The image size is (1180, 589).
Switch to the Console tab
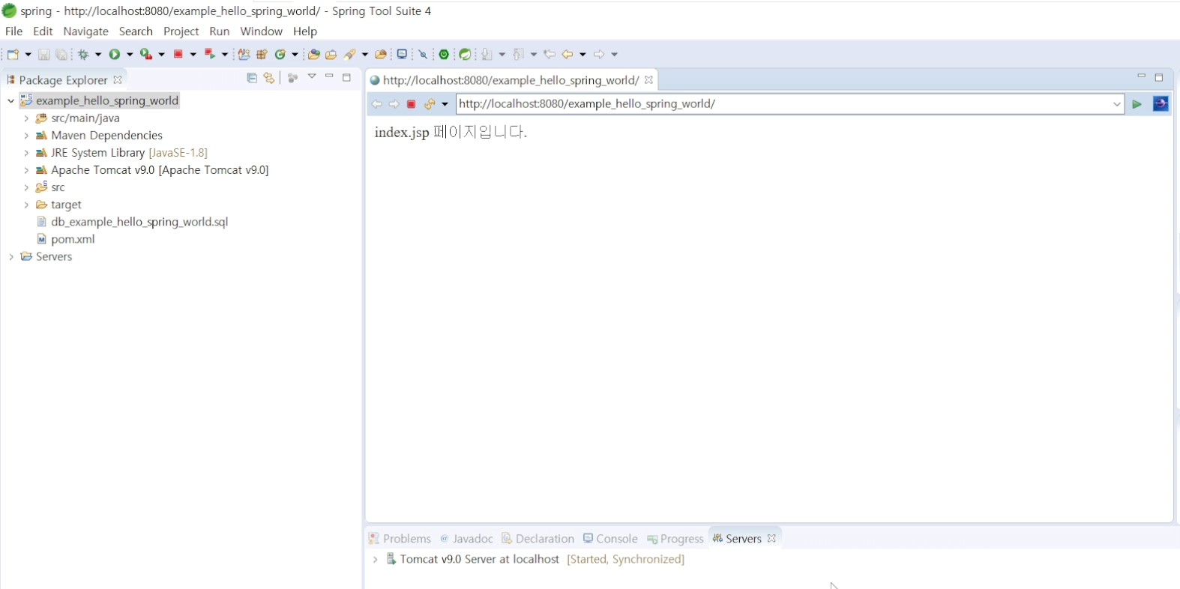click(x=610, y=539)
